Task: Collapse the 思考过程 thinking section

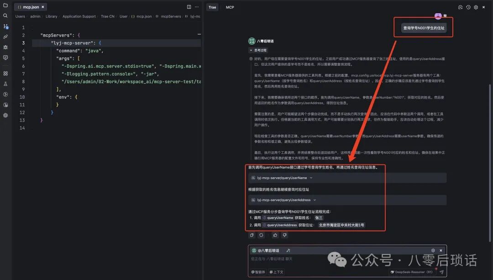Action: pyautogui.click(x=257, y=49)
